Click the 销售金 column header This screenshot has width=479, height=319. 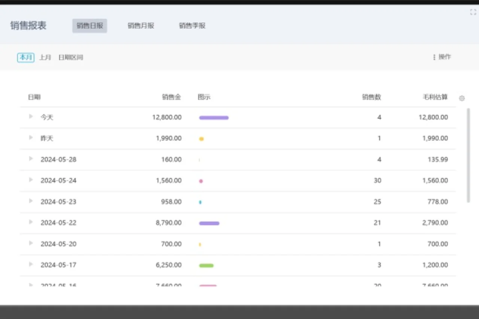pos(172,97)
